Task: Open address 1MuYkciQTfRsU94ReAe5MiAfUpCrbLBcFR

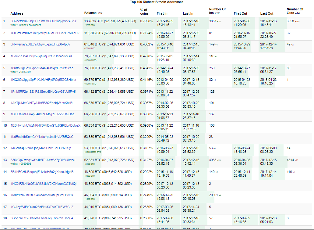Action: click(x=42, y=195)
